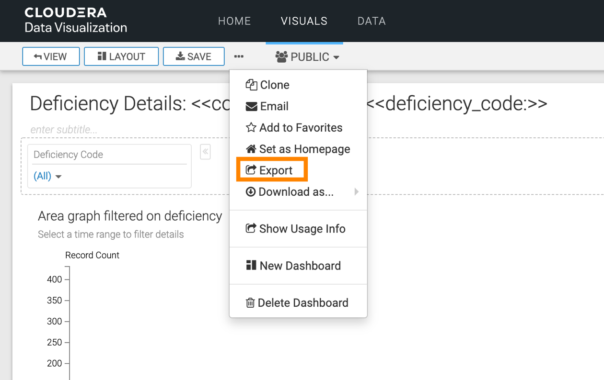The height and width of the screenshot is (380, 604).
Task: Click the enter subtitle field
Action: (64, 130)
